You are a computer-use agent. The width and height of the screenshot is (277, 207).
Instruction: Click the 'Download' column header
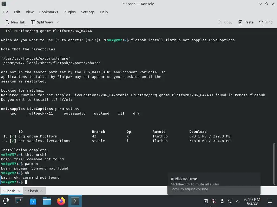198,132
